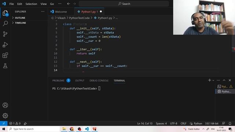Open the launch profile dropdown next to plus
235x132 pixels.
coord(213,81)
